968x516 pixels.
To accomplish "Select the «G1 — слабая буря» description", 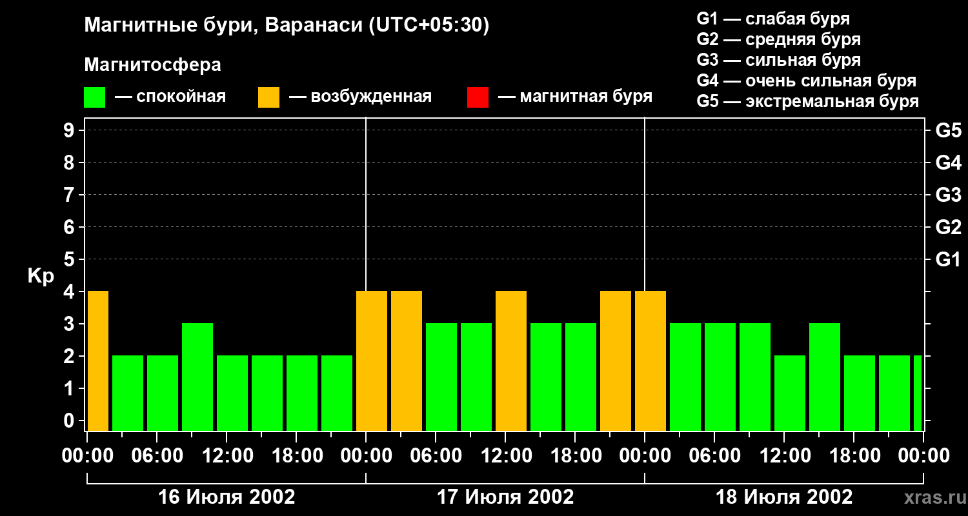I will pyautogui.click(x=773, y=19).
